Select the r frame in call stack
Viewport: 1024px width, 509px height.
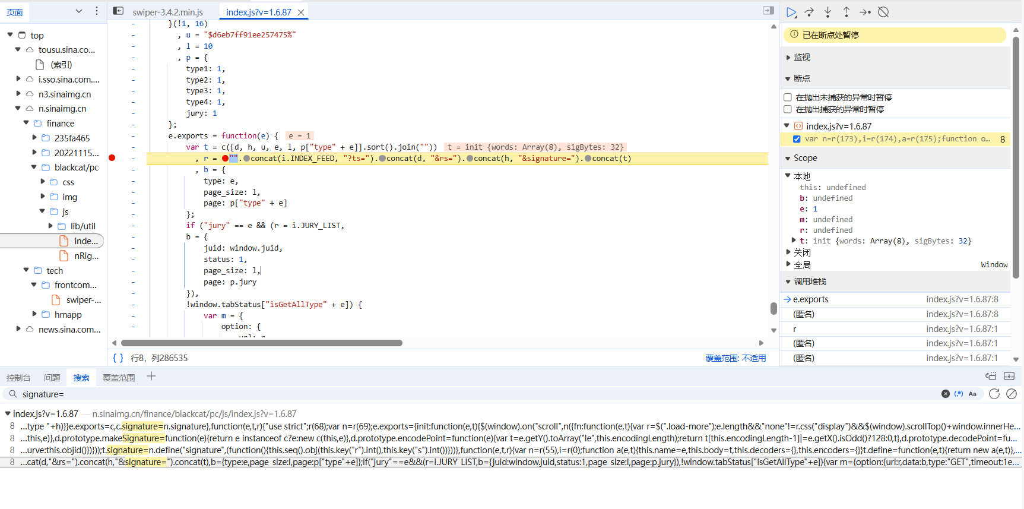click(795, 329)
